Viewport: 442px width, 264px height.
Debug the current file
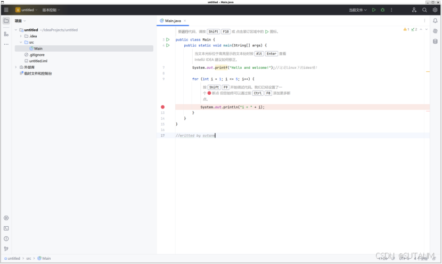(382, 10)
